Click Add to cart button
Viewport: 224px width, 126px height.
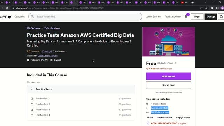tap(168, 76)
